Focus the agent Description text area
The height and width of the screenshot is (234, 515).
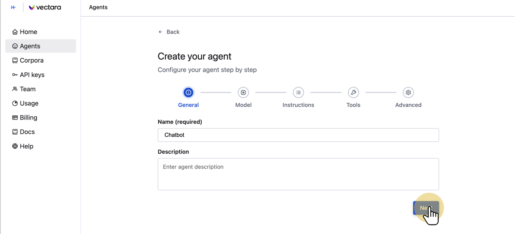[x=298, y=174]
